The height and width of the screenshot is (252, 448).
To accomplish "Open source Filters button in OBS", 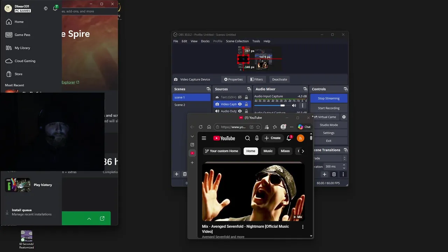I will pyautogui.click(x=257, y=79).
